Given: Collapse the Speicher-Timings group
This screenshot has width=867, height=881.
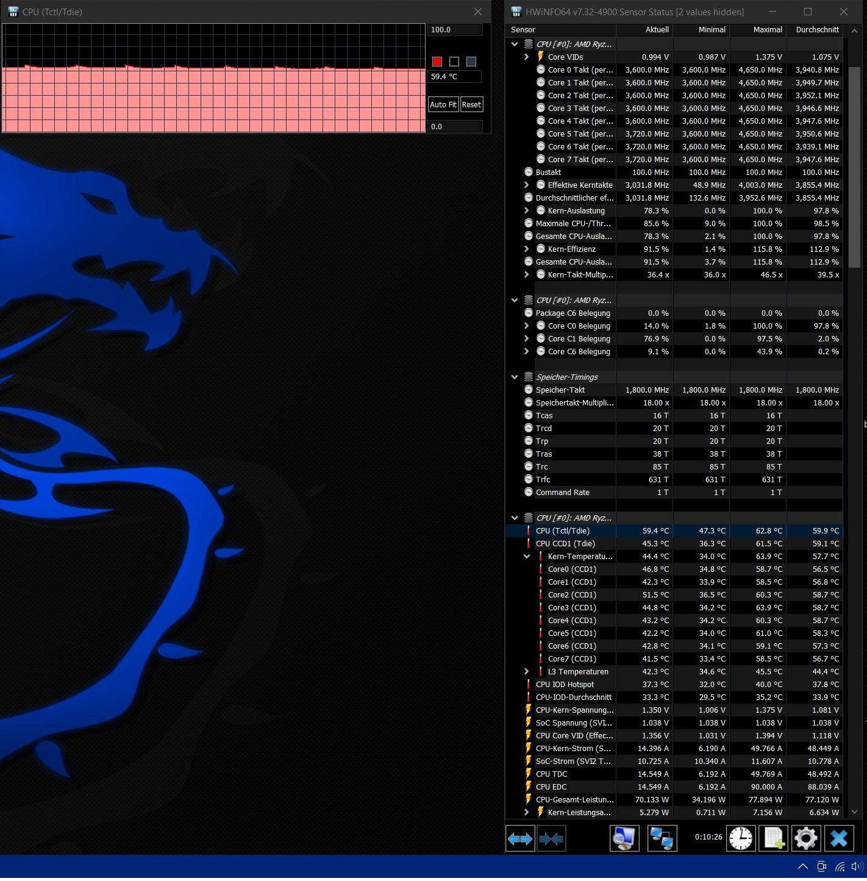Looking at the screenshot, I should click(x=515, y=377).
